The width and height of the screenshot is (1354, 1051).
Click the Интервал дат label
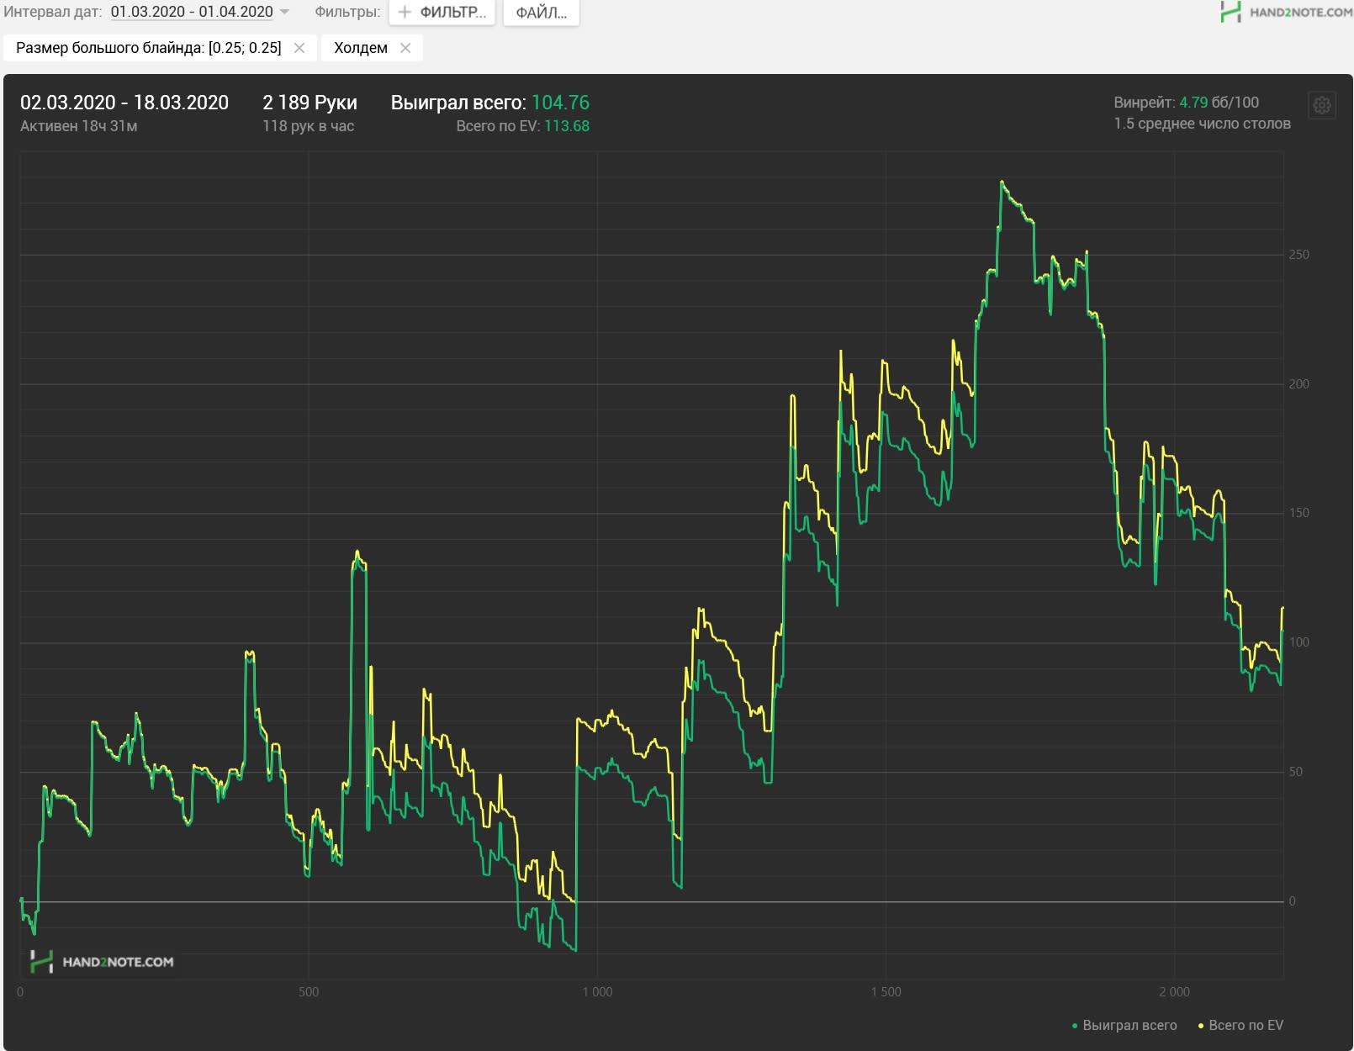pyautogui.click(x=52, y=12)
